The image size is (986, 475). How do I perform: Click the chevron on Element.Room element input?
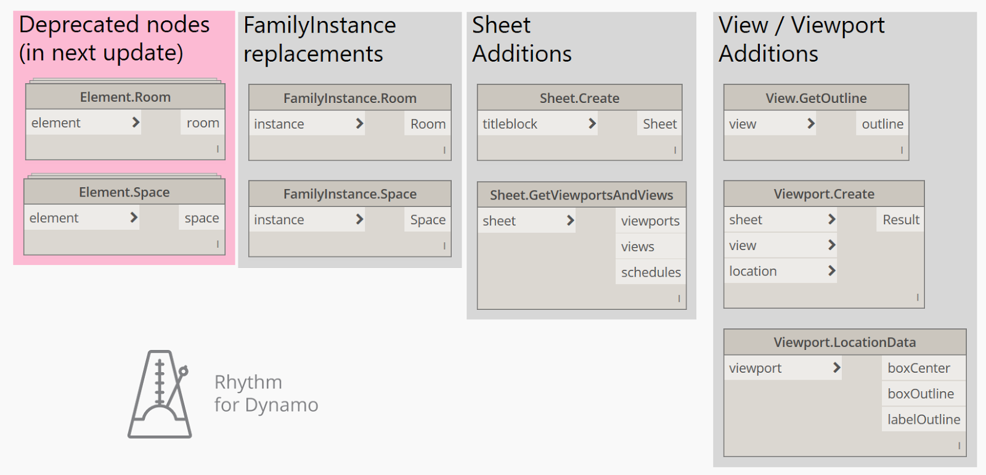[x=136, y=123]
